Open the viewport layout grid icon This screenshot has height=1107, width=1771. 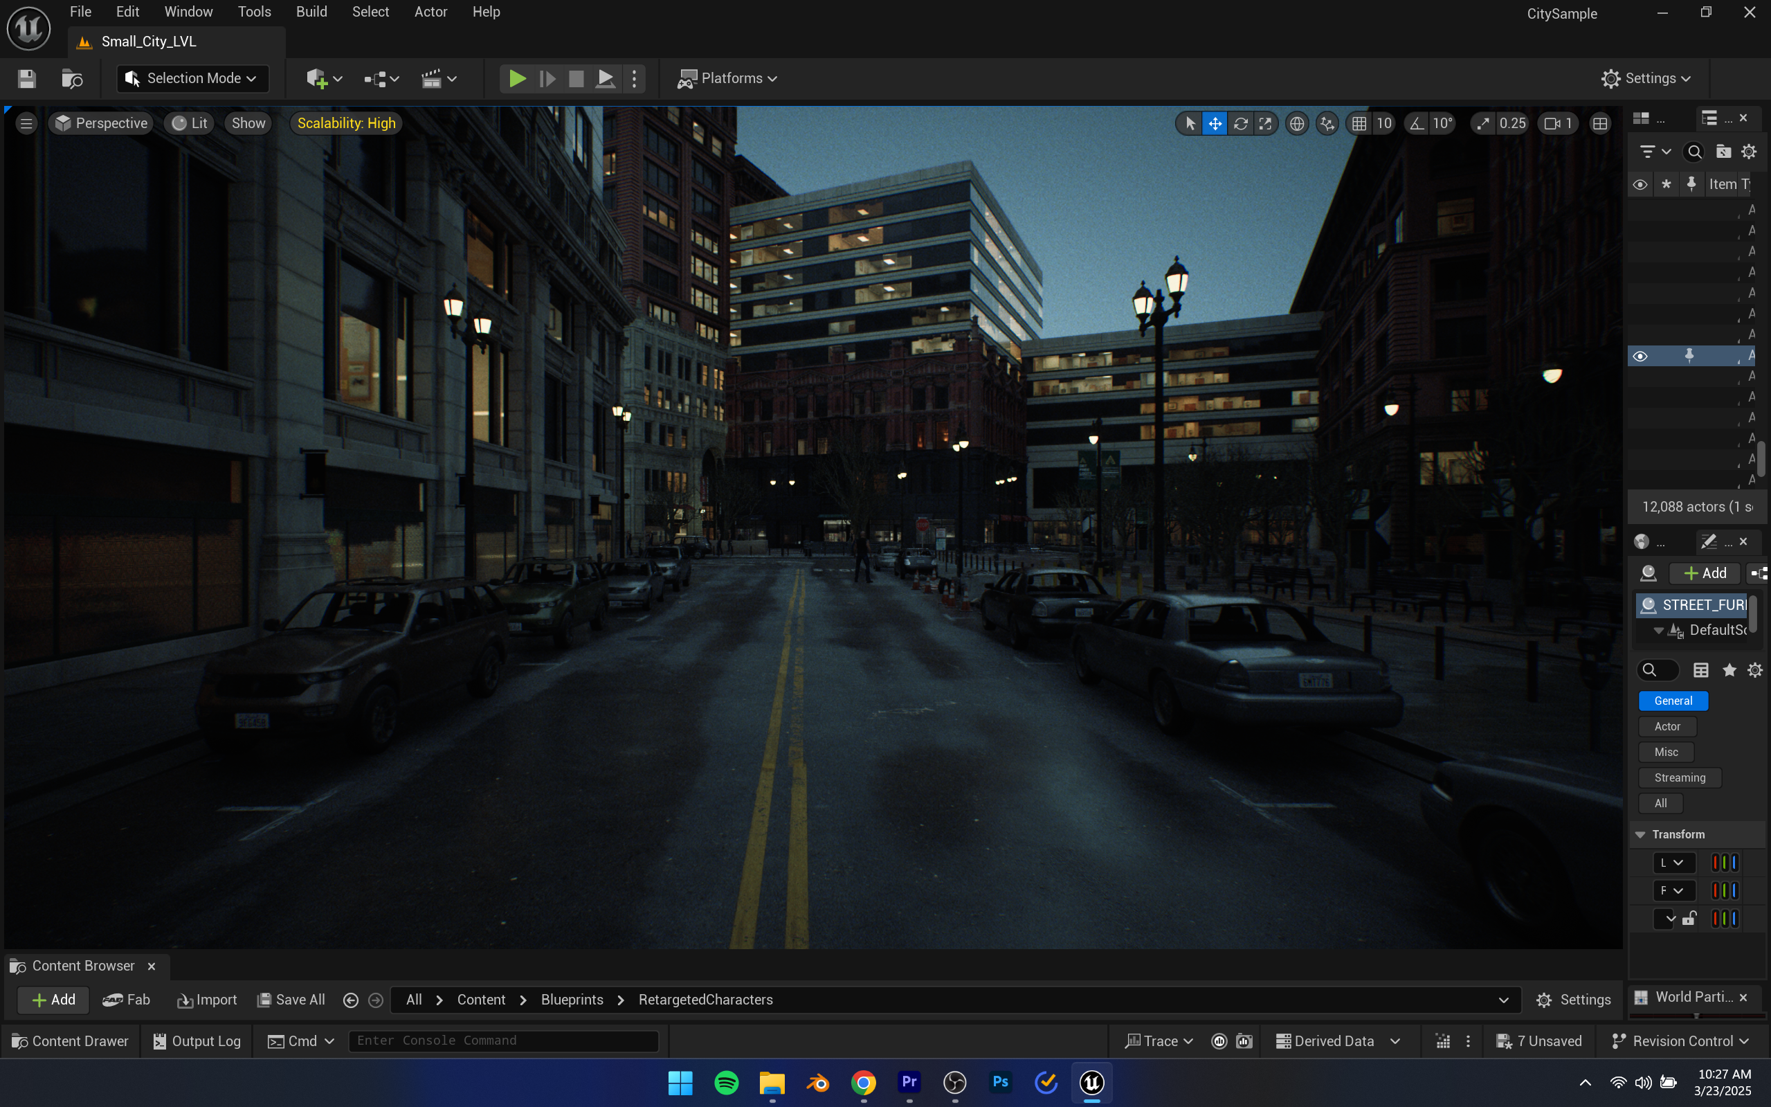pyautogui.click(x=1600, y=123)
